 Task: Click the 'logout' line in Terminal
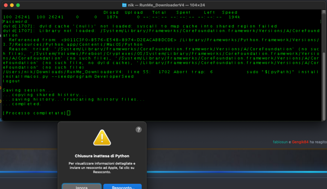coord(11,81)
